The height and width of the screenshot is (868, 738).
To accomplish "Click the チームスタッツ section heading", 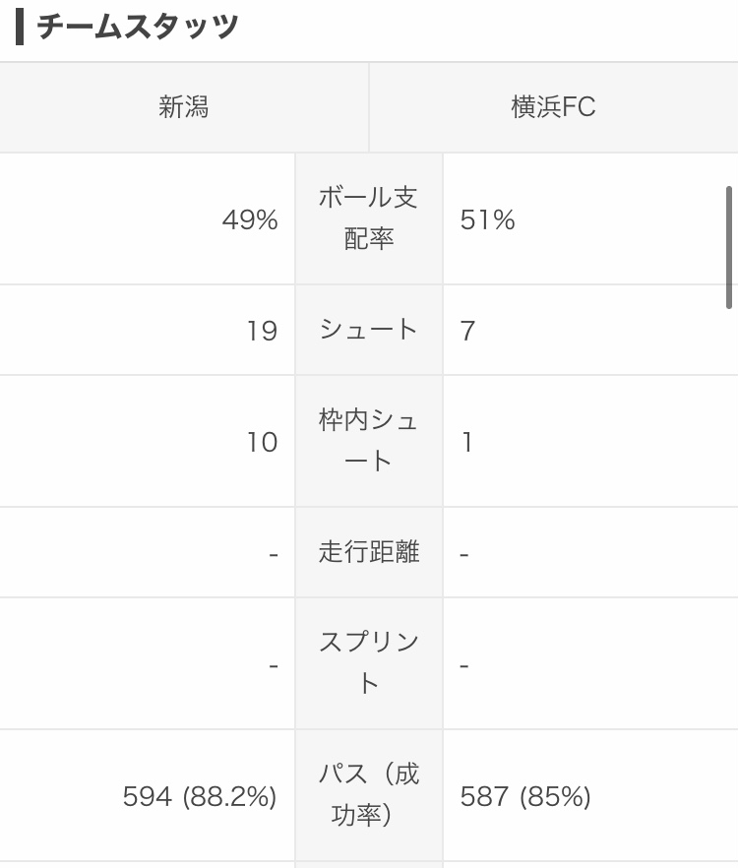I will [138, 27].
